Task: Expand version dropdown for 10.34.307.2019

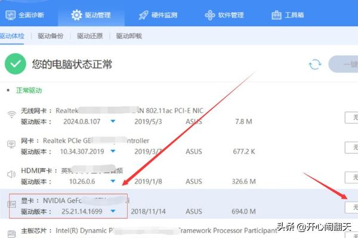Action: [113, 151]
